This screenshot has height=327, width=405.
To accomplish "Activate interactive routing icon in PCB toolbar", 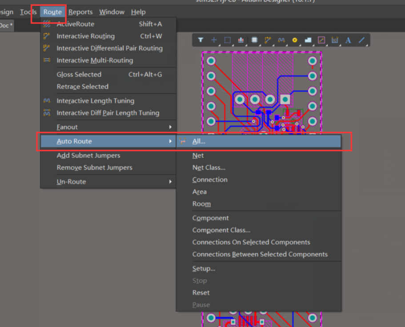I will (268, 40).
